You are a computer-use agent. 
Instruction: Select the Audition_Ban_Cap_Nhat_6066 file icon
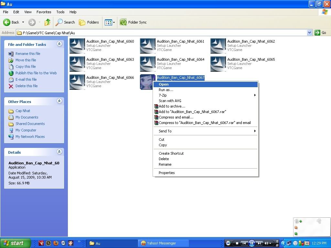(x=77, y=82)
